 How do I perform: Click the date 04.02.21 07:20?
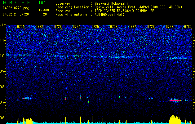point(16,14)
